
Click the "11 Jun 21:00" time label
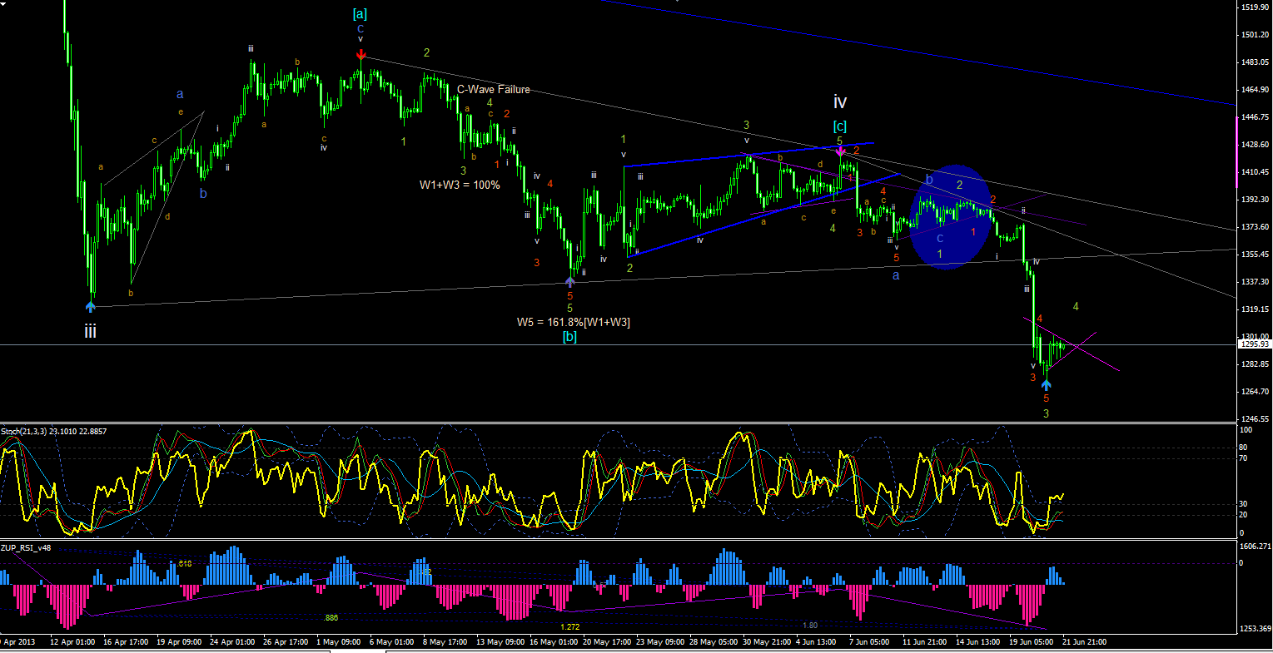[x=925, y=642]
